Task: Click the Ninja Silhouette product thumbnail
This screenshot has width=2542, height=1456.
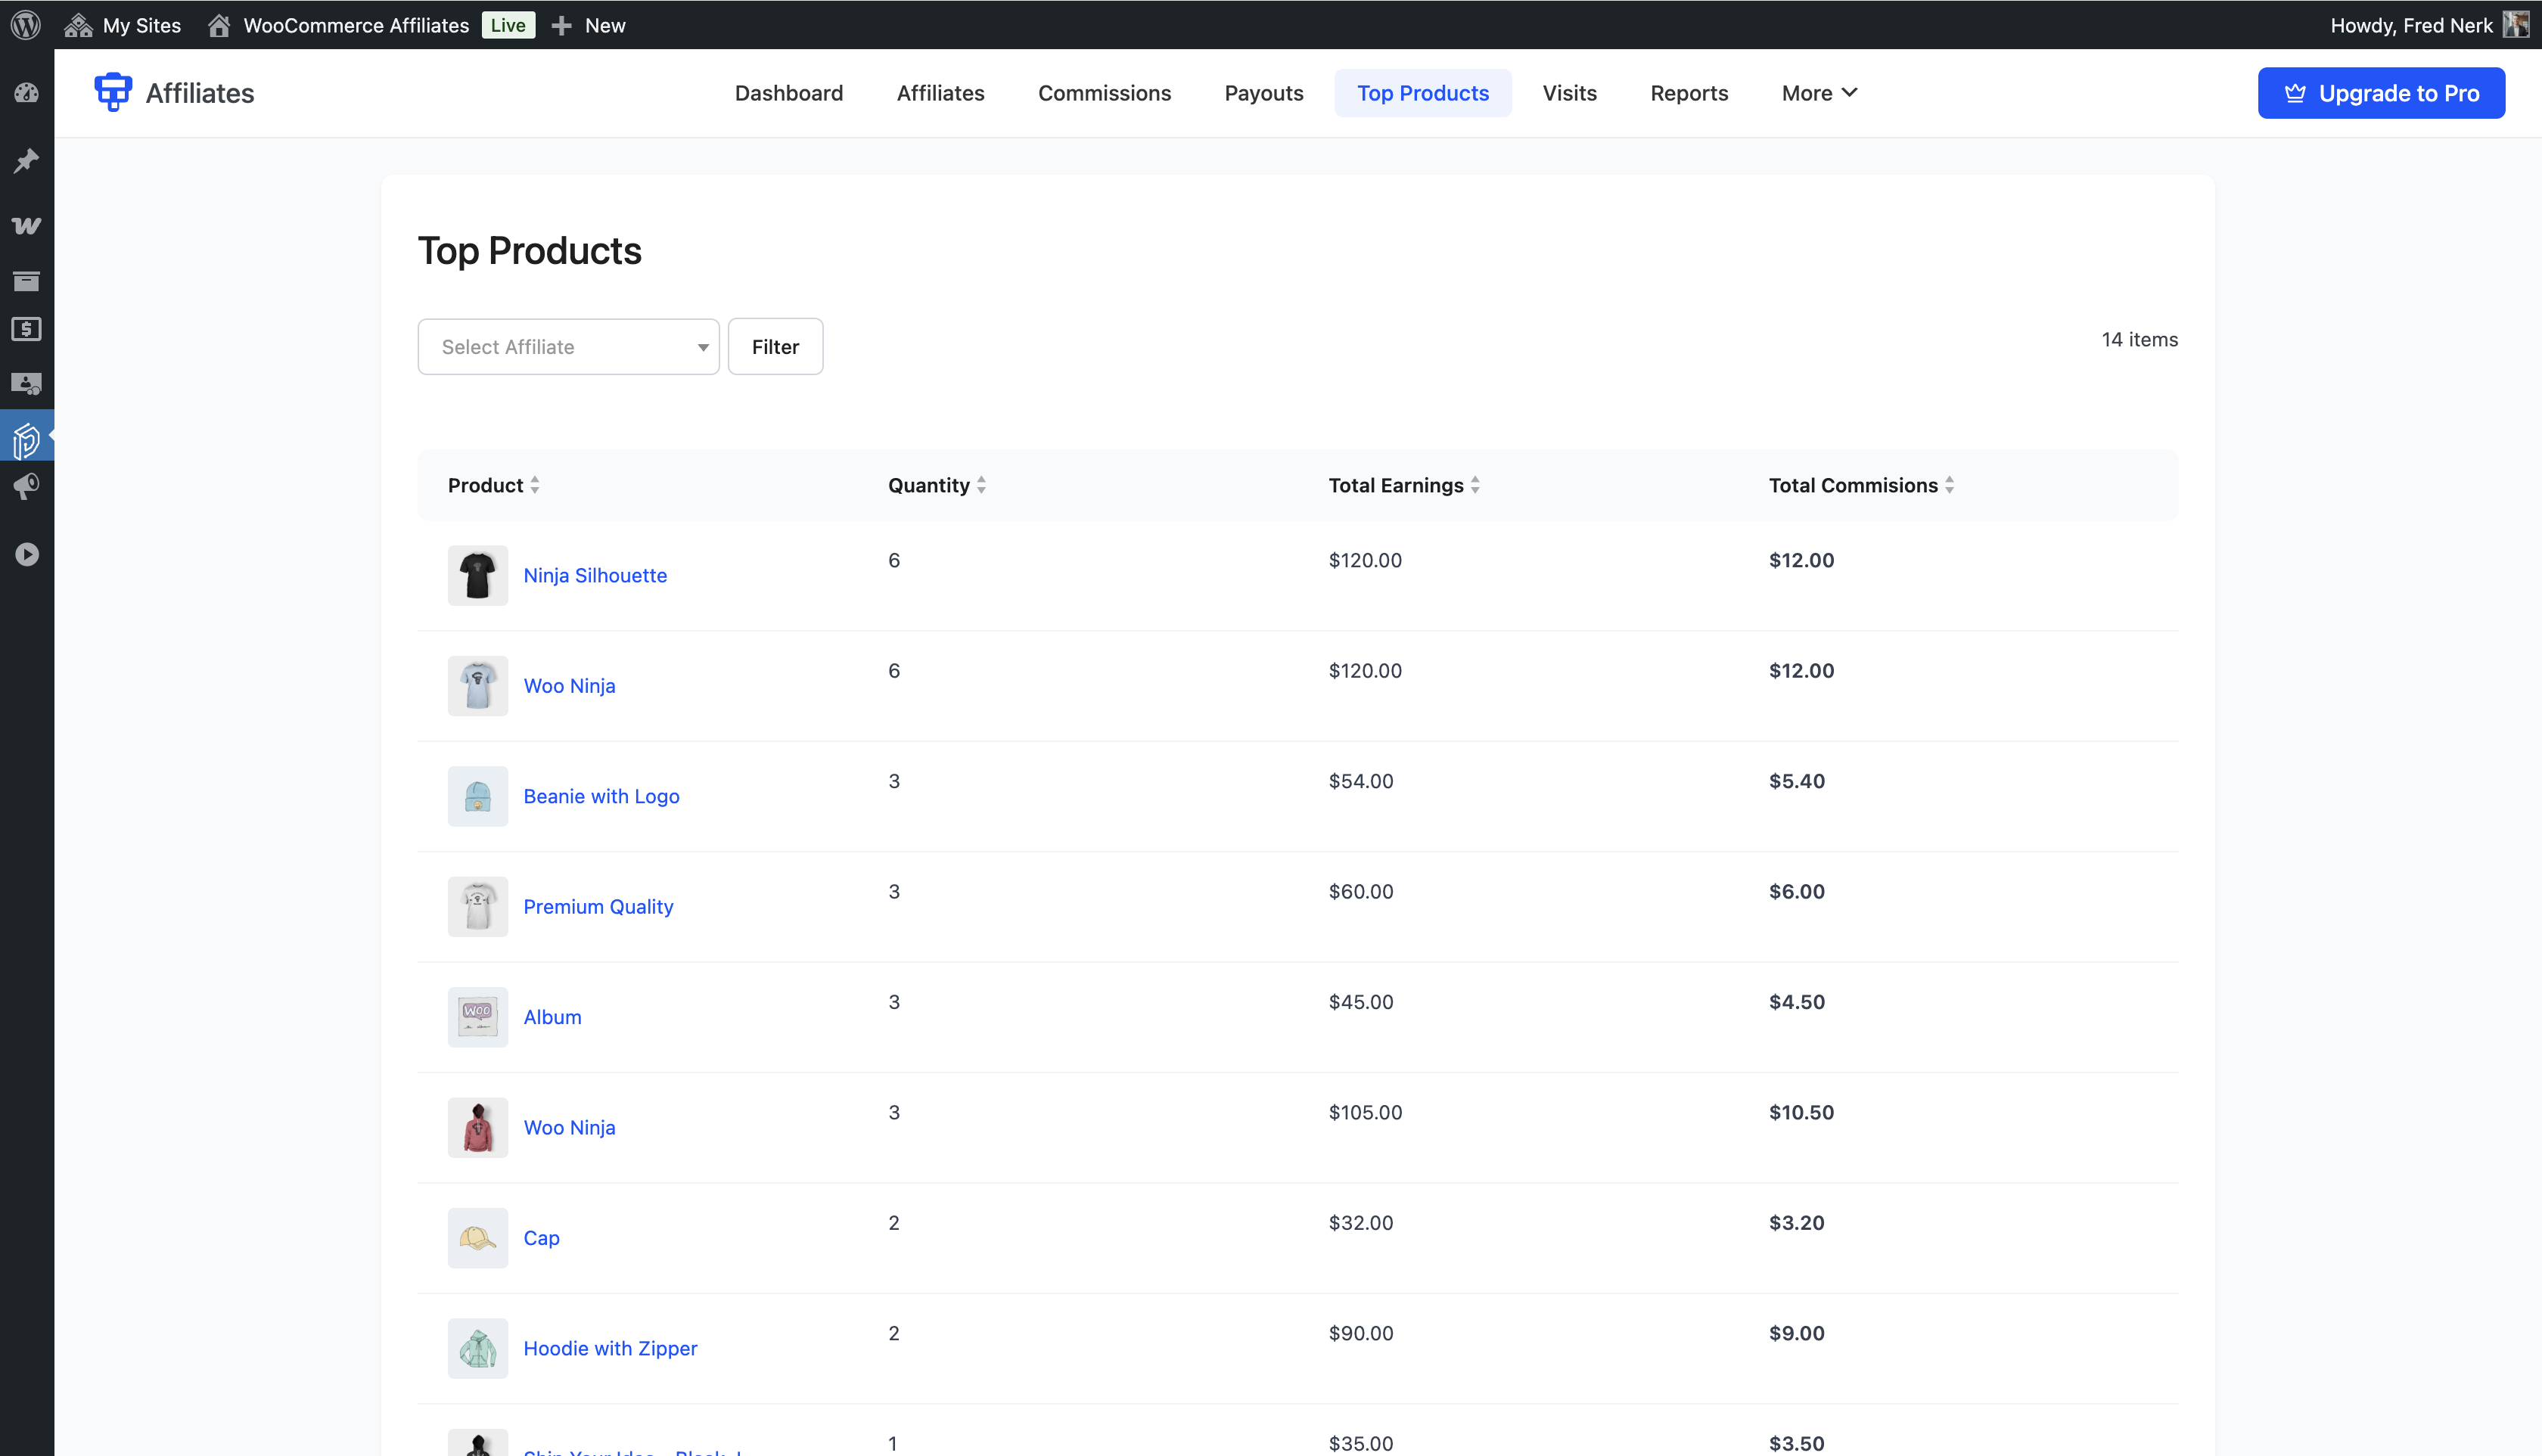Action: pos(477,574)
